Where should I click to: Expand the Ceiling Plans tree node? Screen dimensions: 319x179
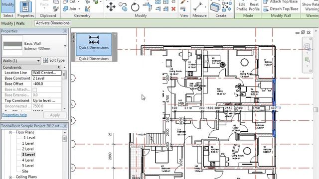[10, 177]
